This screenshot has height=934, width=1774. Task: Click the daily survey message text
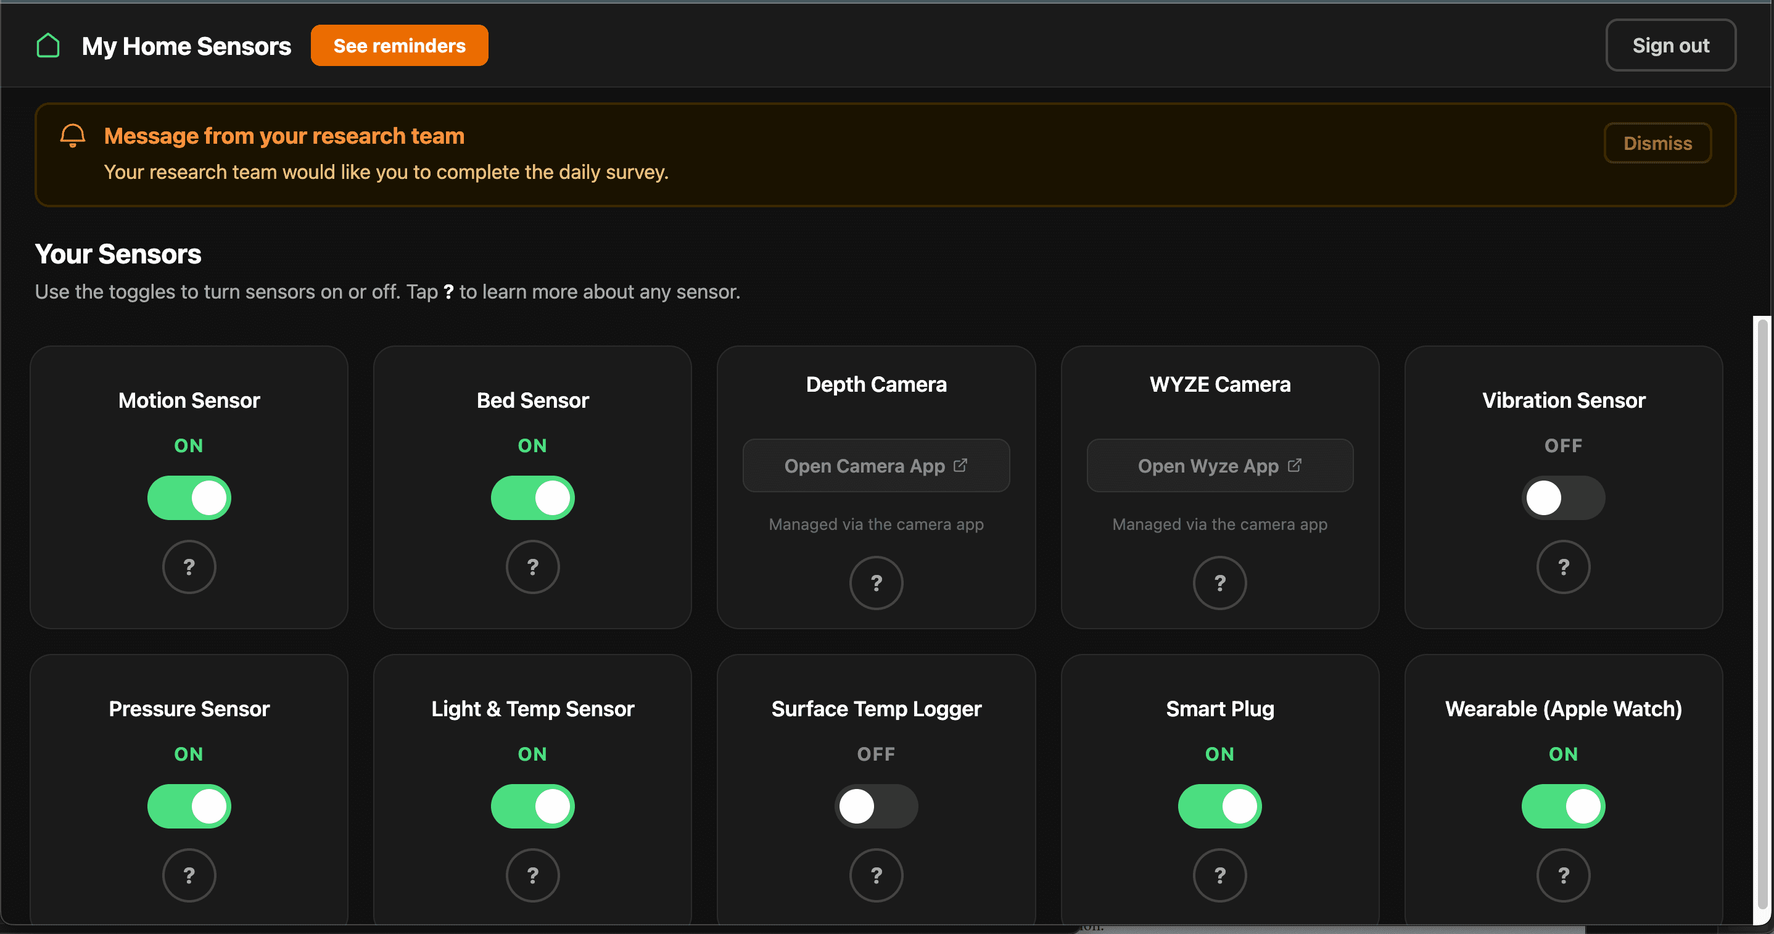point(386,172)
